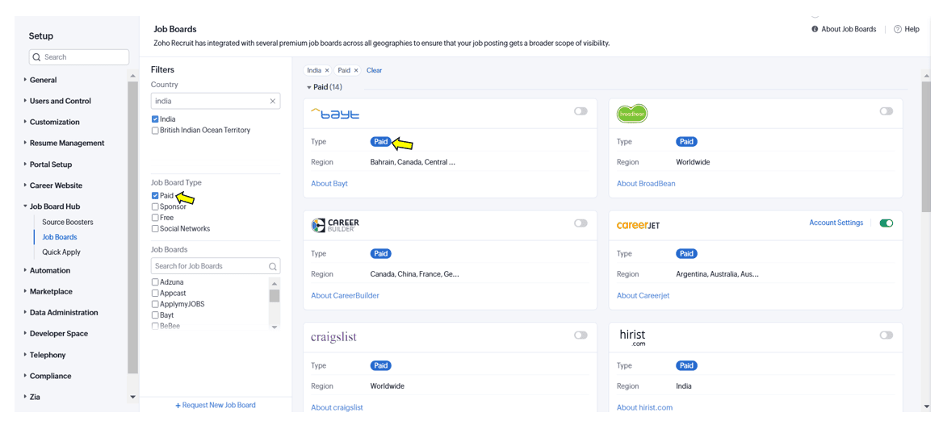Enable the hirist.com job board toggle
This screenshot has height=425, width=943.
point(886,335)
